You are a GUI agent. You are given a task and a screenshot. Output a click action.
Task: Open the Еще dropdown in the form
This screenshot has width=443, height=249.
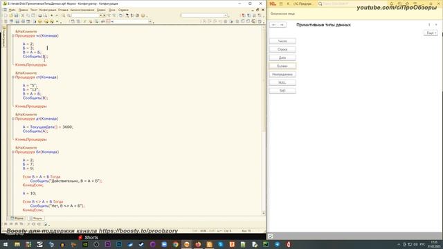(x=431, y=33)
